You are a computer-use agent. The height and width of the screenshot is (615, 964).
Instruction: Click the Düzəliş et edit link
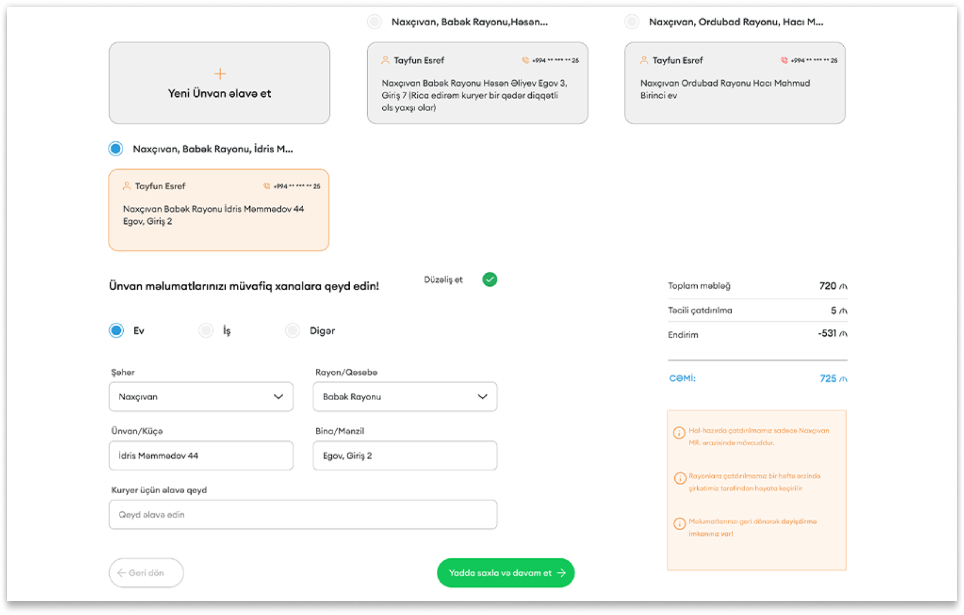[x=443, y=280]
